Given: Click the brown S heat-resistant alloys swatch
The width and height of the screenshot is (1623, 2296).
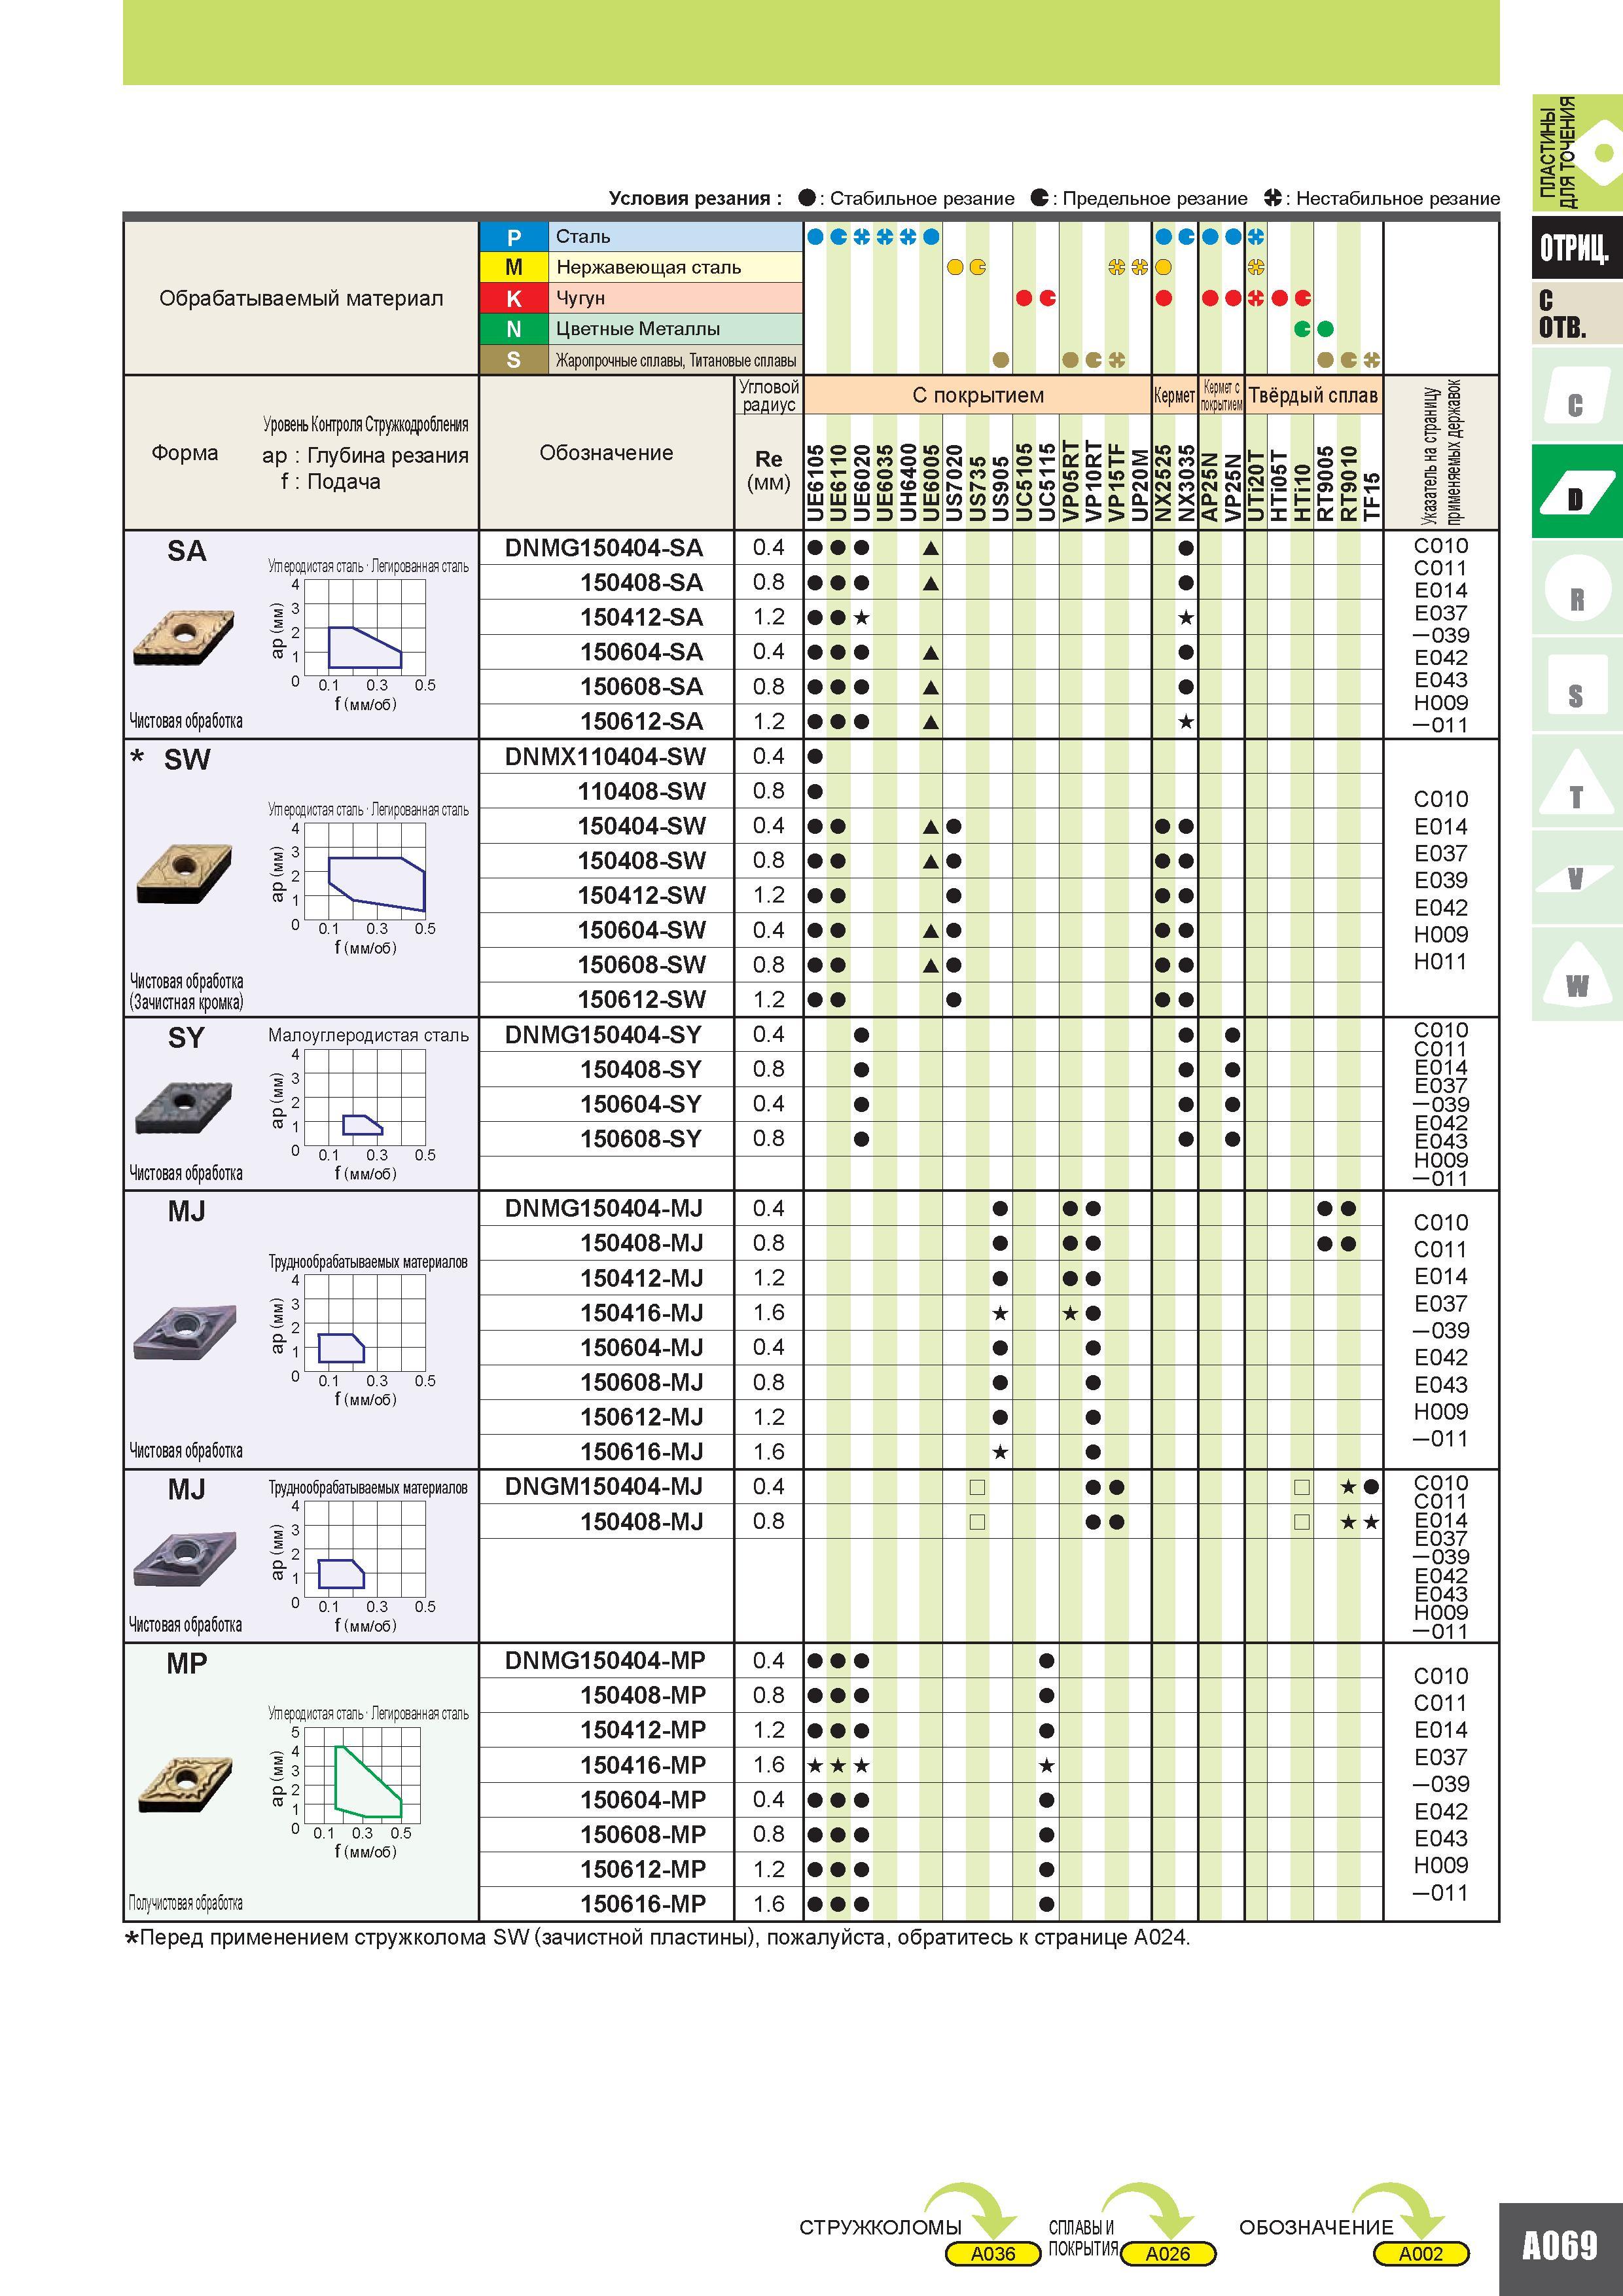Looking at the screenshot, I should click(514, 360).
